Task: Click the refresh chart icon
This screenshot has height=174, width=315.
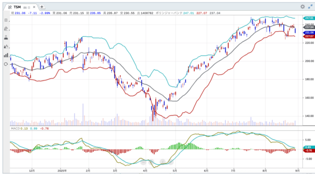Action: coord(6,64)
